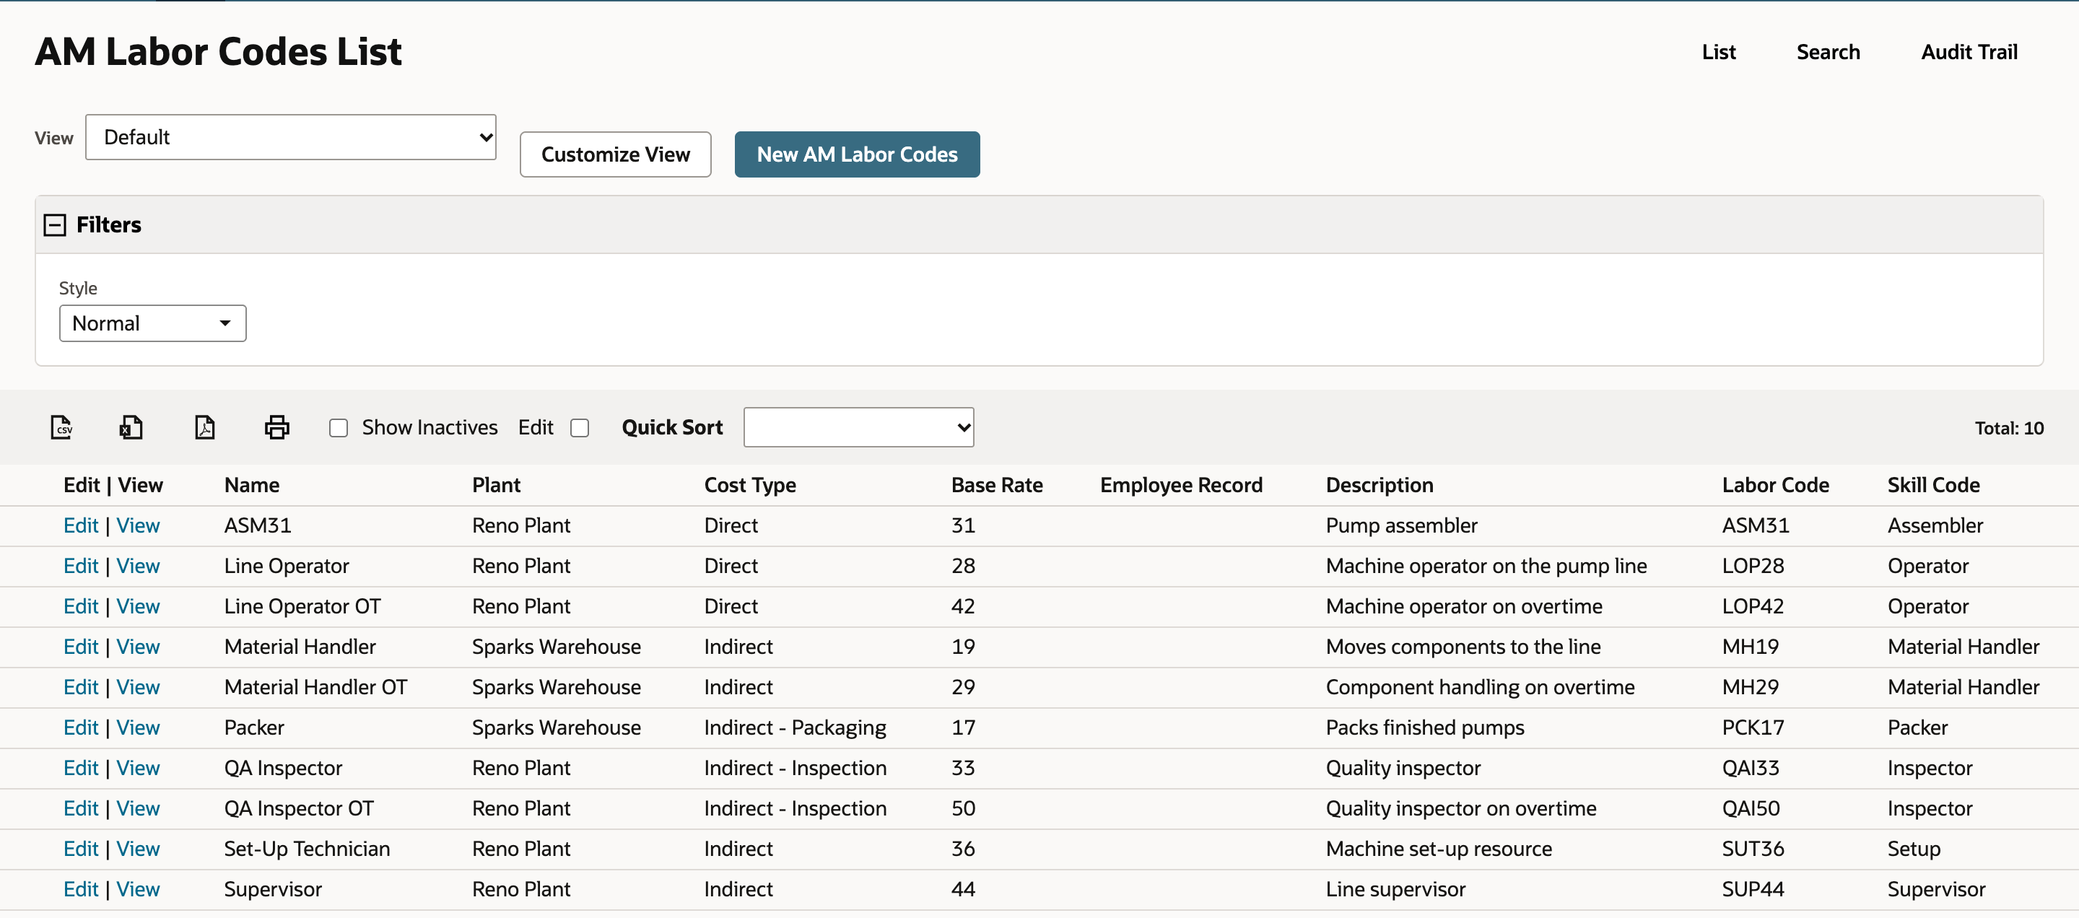Edit the ASM31 labor code
Screen dimensions: 2079x918
coord(81,526)
